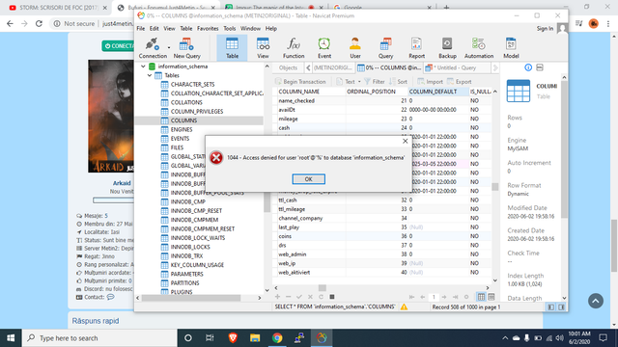Switch to form view in status bar
This screenshot has height=347, width=618.
point(492,297)
